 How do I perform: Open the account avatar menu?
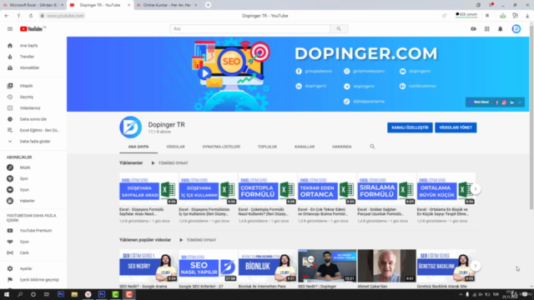click(x=516, y=29)
